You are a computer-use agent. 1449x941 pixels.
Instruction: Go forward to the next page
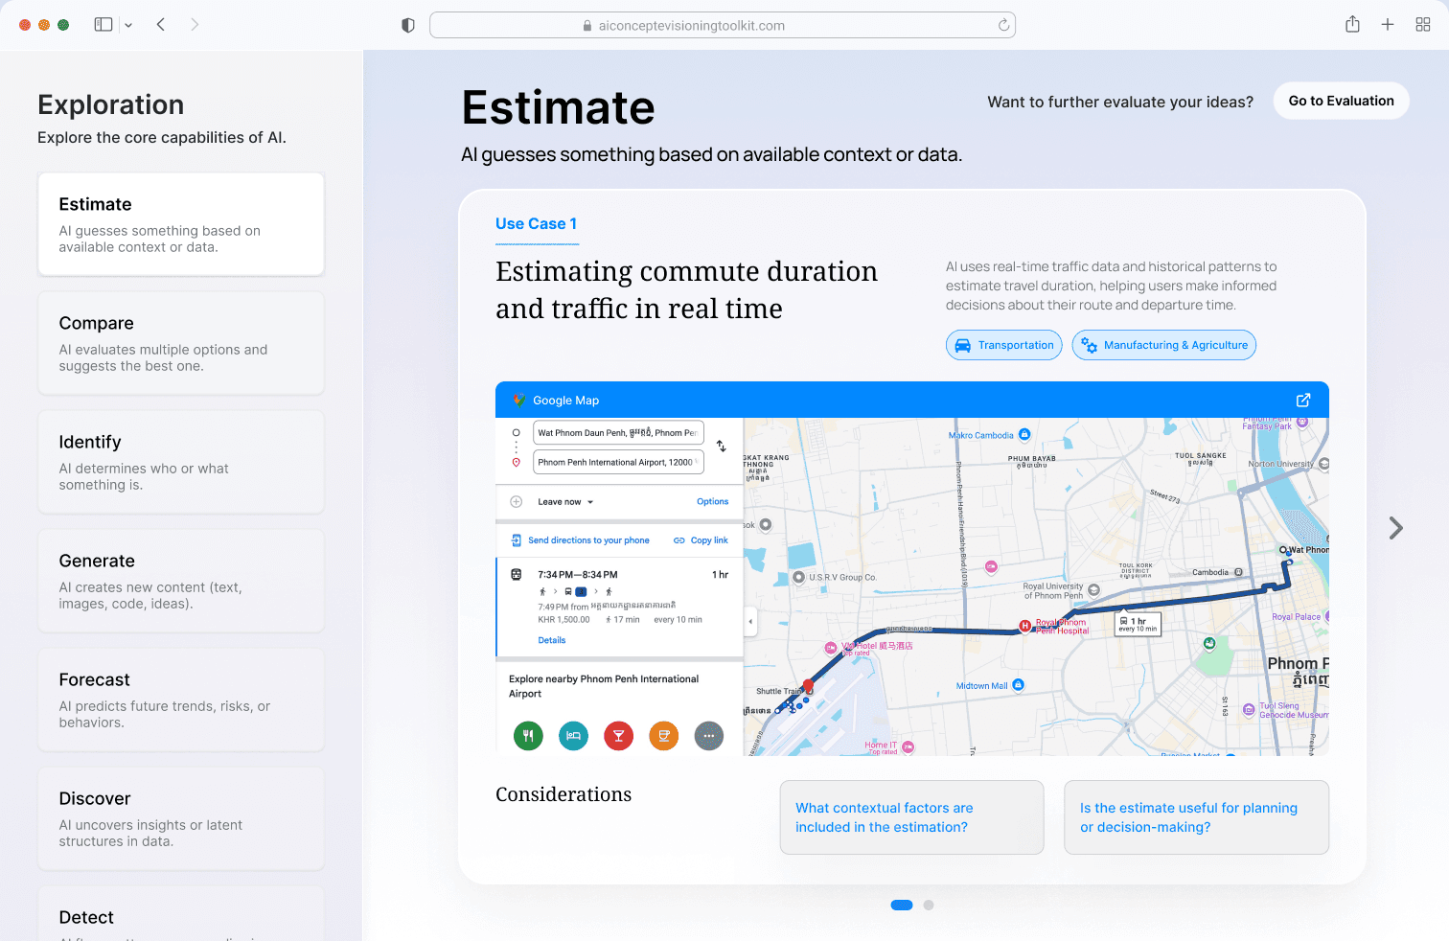pyautogui.click(x=195, y=25)
